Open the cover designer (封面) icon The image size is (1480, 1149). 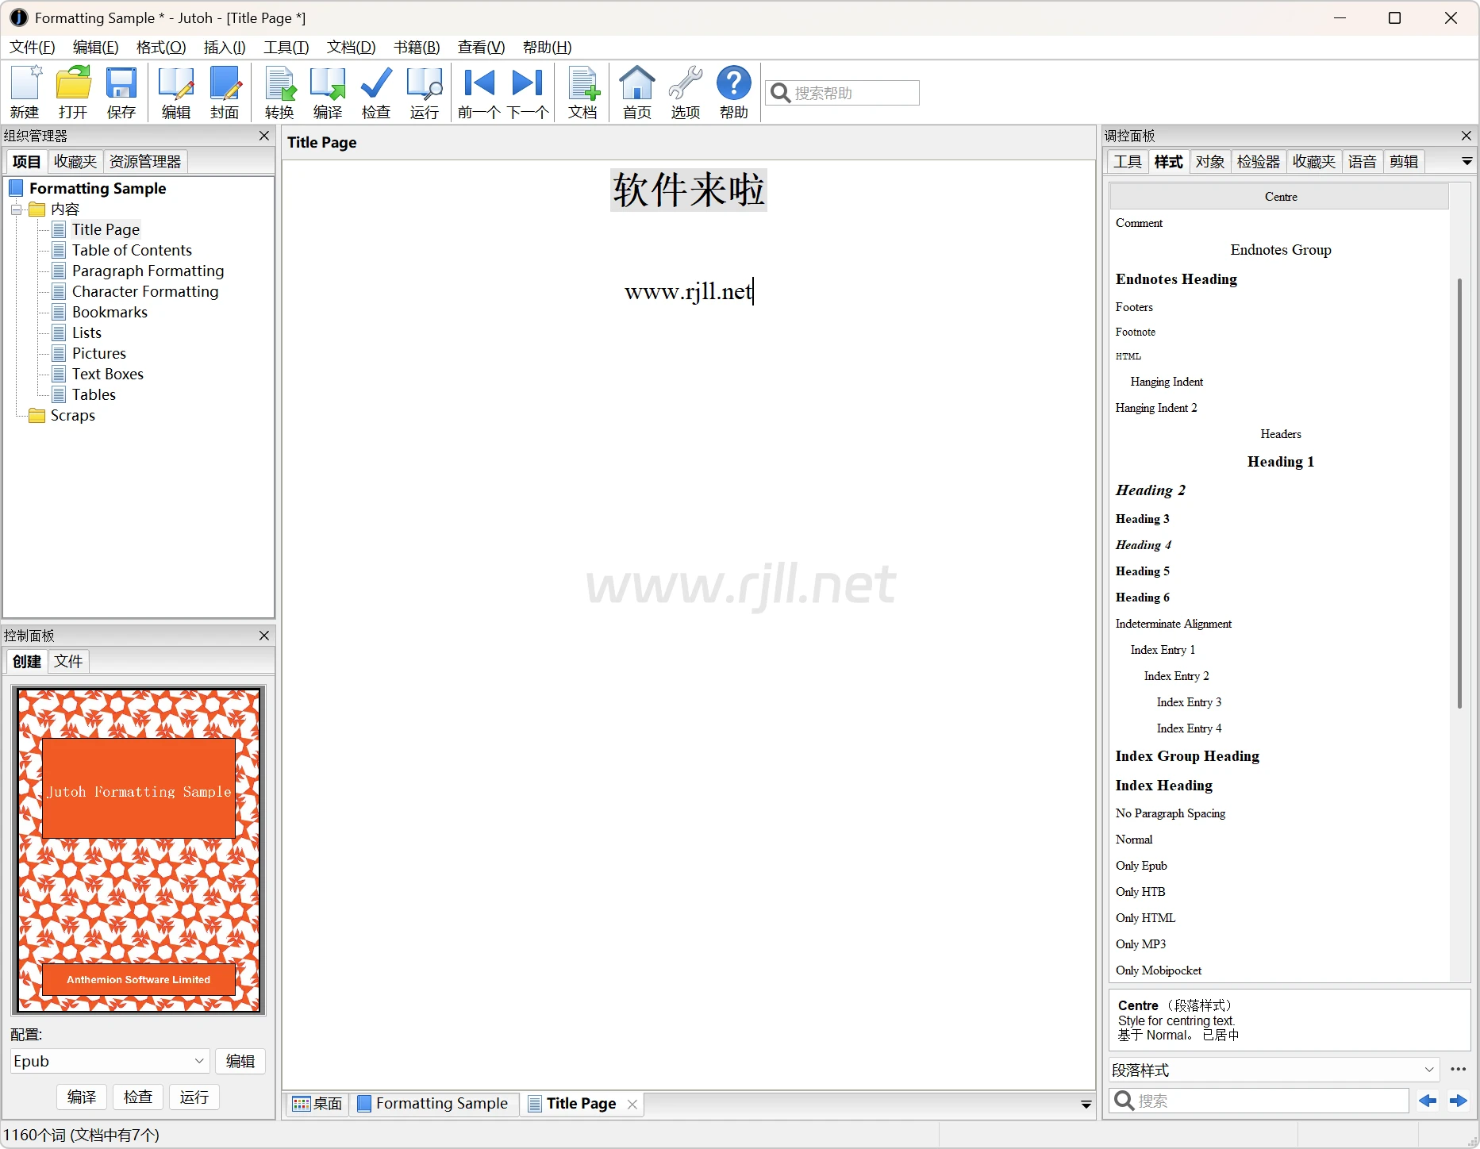coord(225,92)
